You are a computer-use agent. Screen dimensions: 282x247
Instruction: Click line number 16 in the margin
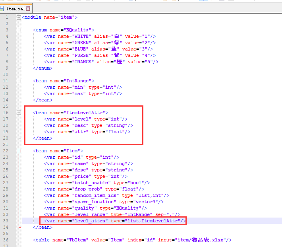pyautogui.click(x=6, y=113)
